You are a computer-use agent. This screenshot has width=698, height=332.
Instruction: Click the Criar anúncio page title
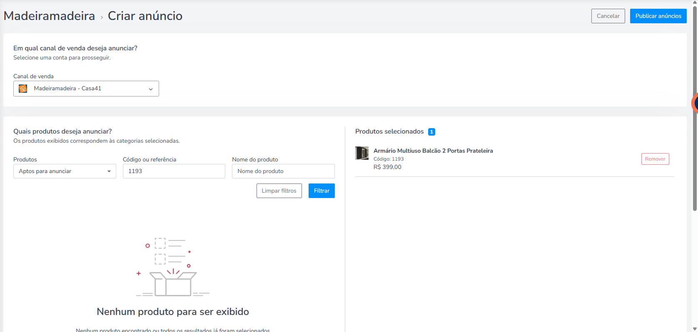click(145, 16)
